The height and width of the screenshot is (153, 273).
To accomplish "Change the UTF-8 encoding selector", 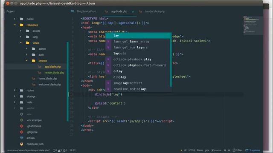I will 192,150.
